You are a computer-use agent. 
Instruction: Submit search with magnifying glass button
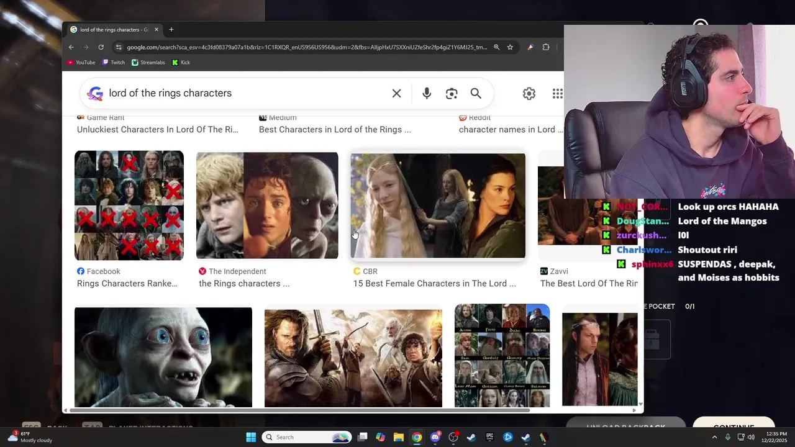pos(476,93)
